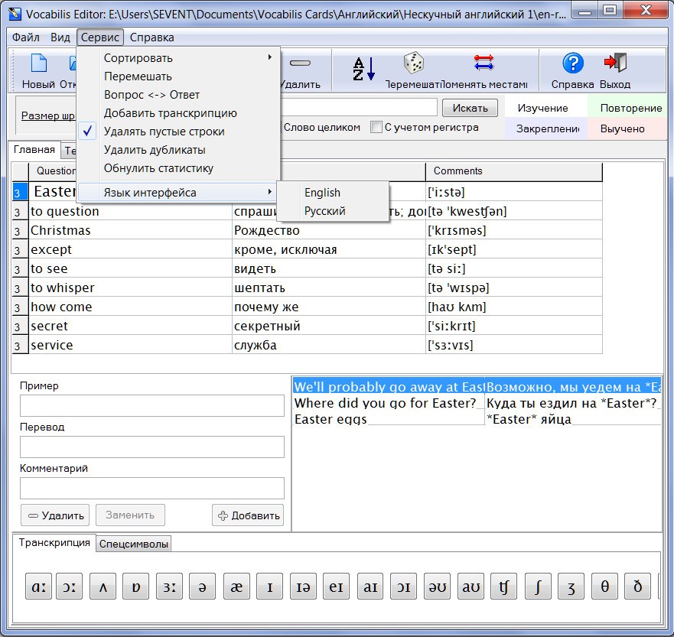Expand the 'Сортировать' submenu
Viewport: 674px width, 637px height.
178,58
